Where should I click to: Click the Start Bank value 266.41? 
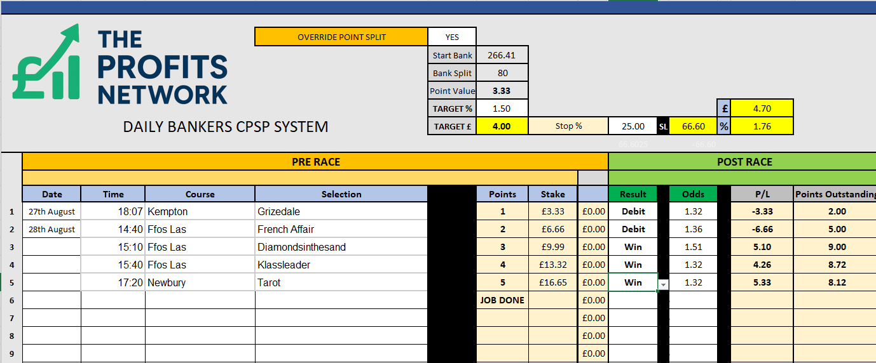[502, 55]
